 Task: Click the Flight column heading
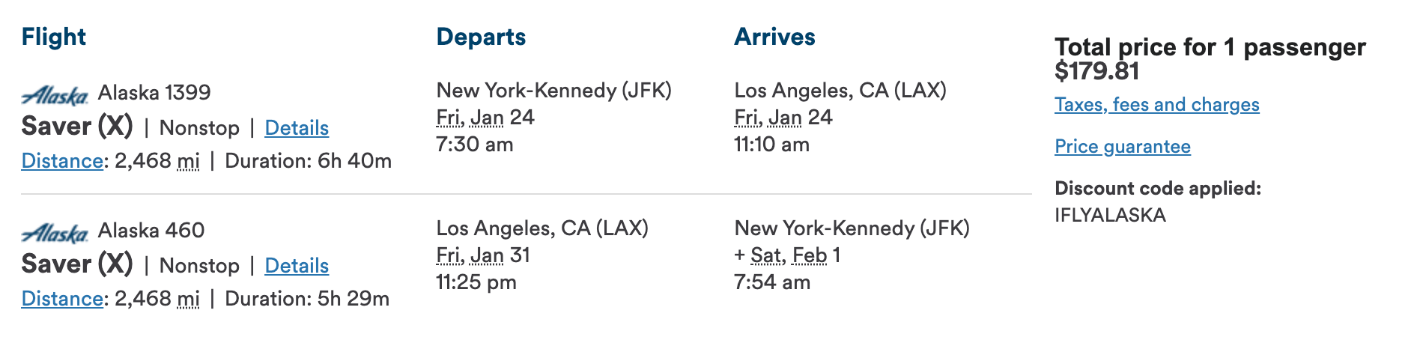click(54, 37)
